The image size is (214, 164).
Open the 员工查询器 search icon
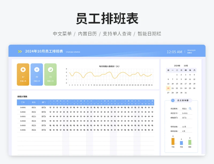173,100
